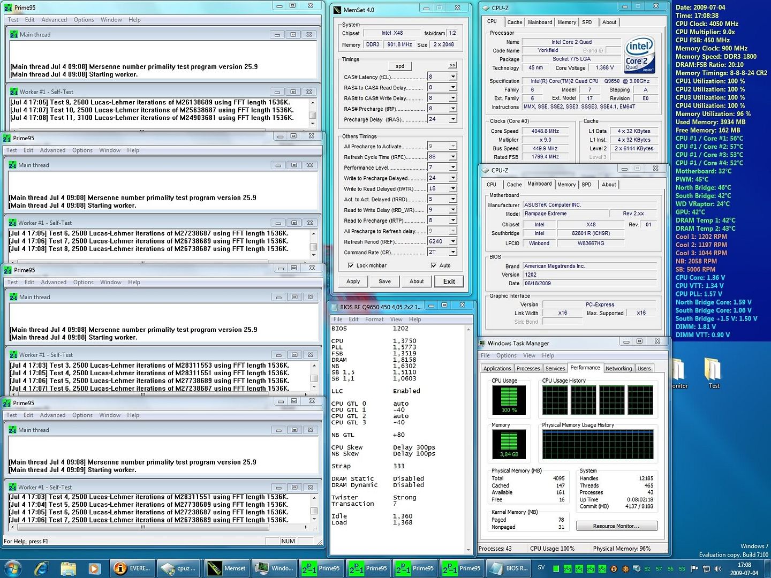Image resolution: width=771 pixels, height=578 pixels.
Task: Switch to Windows Task Manager taskbar button
Action: click(x=274, y=568)
